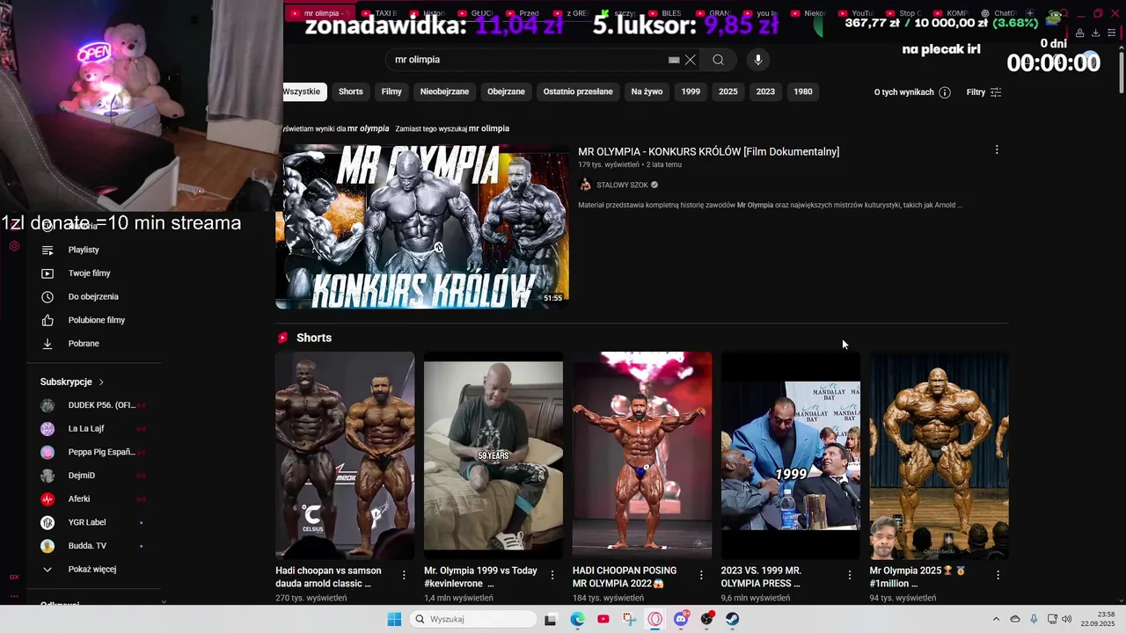Open Discord from the taskbar
The height and width of the screenshot is (633, 1126).
(x=681, y=619)
